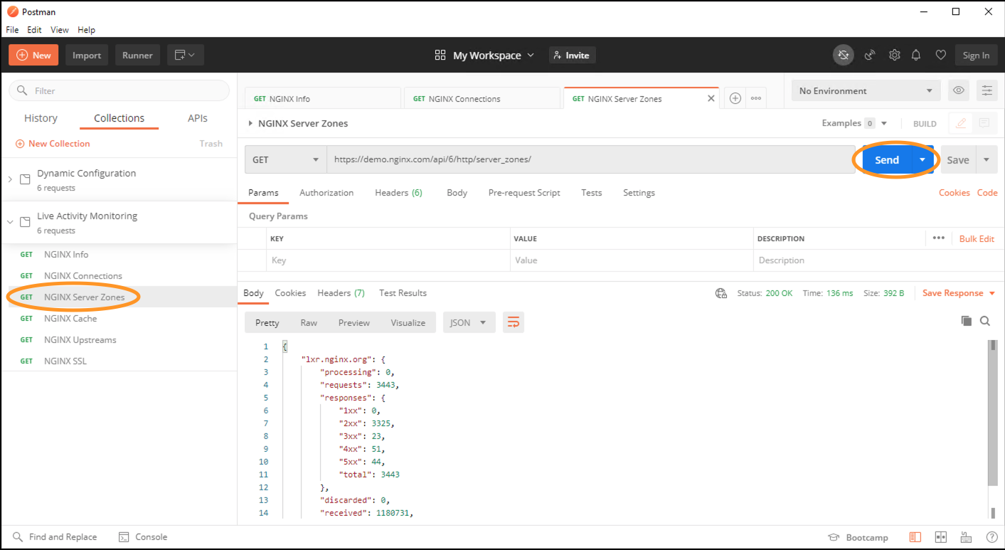Switch to the two-pane view icon
The width and height of the screenshot is (1005, 550).
pyautogui.click(x=940, y=537)
